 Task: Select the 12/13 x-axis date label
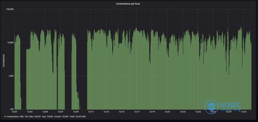(106, 112)
